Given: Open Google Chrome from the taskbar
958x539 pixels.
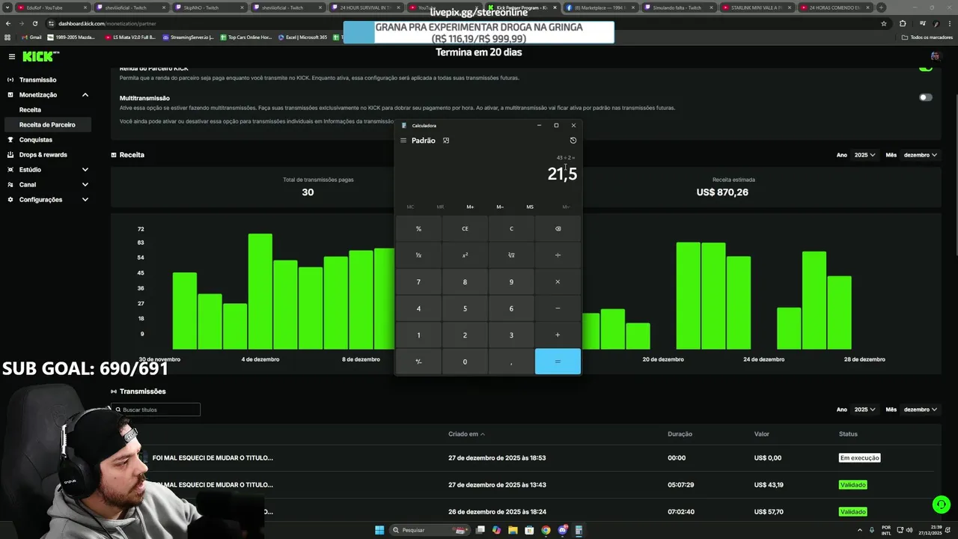Looking at the screenshot, I should pyautogui.click(x=546, y=530).
